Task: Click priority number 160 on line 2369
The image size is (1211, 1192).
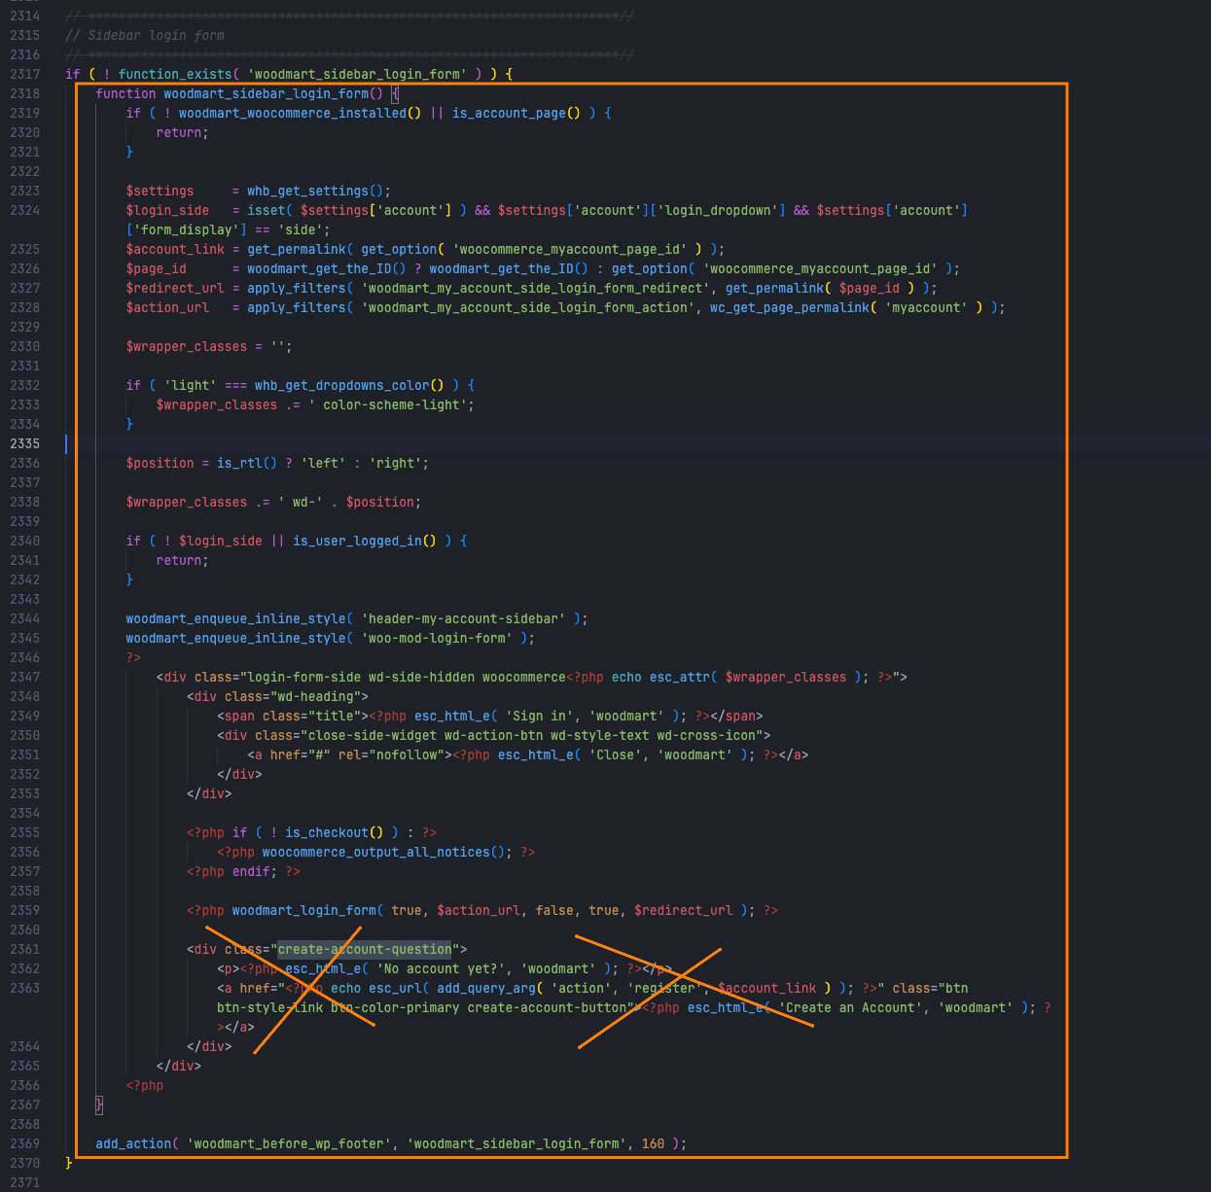Action: click(654, 1143)
